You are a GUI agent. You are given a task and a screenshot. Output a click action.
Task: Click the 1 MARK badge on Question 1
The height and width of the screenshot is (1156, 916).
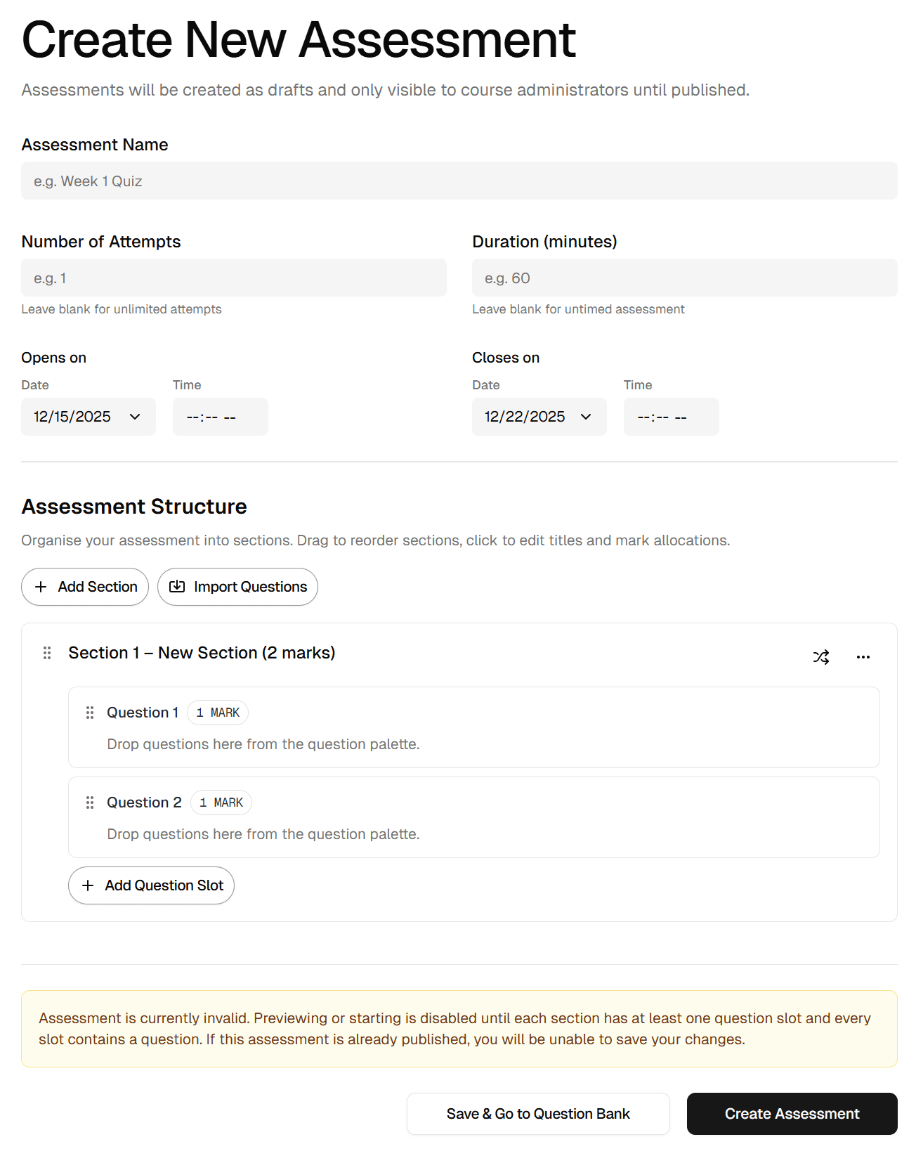pyautogui.click(x=218, y=712)
